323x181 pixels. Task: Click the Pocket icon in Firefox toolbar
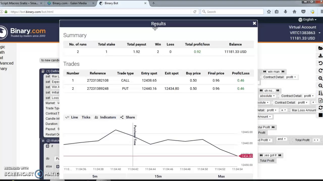tap(303, 12)
